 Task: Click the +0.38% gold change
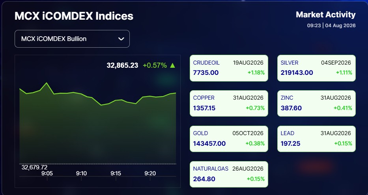(x=255, y=143)
